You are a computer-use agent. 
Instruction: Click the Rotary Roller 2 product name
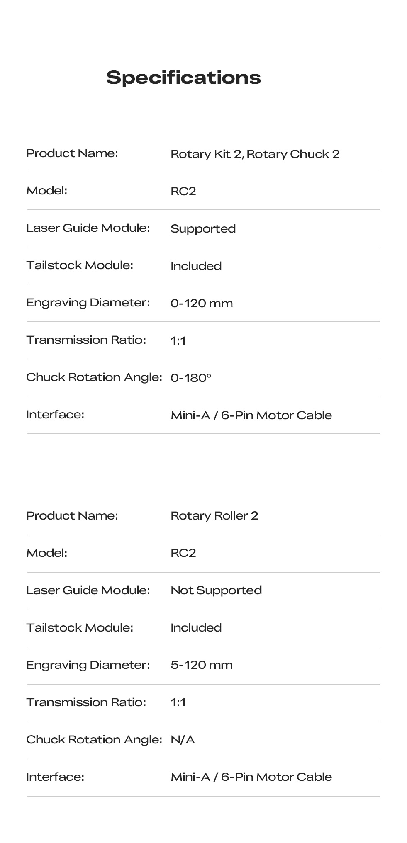pos(214,516)
